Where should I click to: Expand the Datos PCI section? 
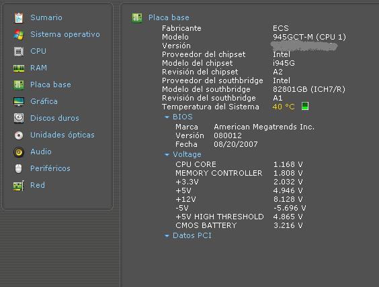point(167,235)
